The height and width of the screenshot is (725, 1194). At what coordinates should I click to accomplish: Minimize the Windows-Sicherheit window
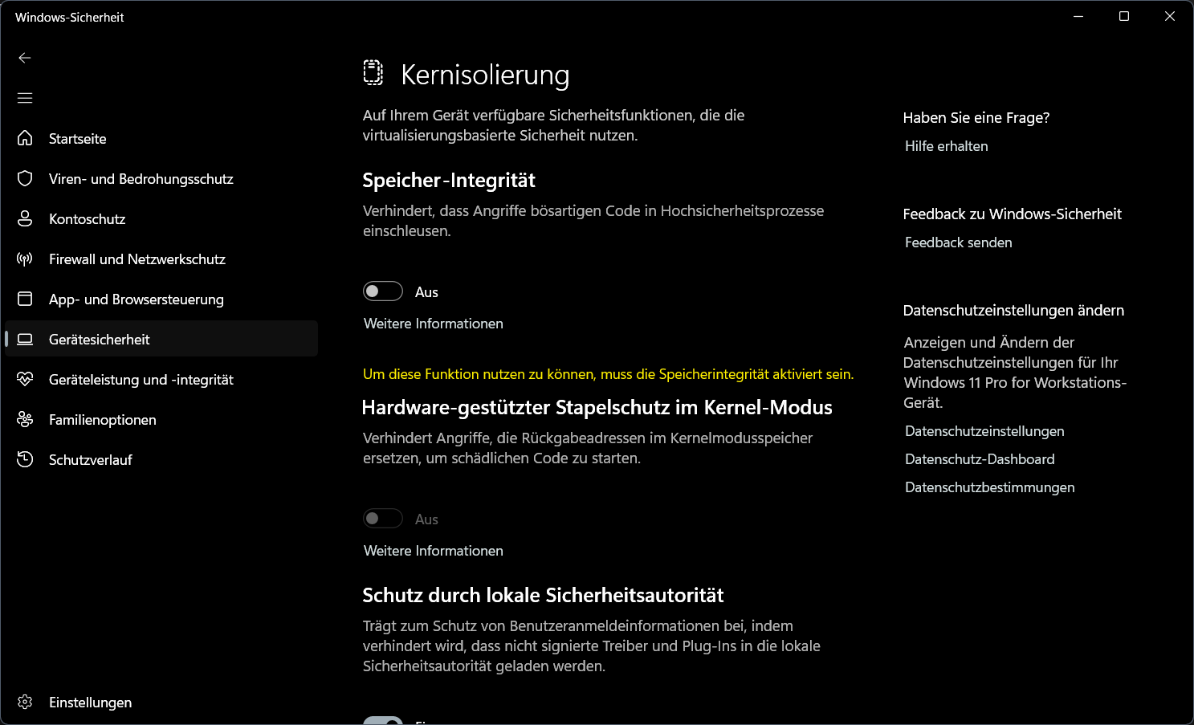point(1078,17)
